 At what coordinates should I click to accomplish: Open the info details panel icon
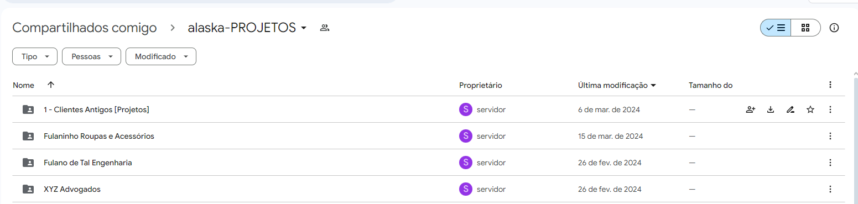point(834,28)
